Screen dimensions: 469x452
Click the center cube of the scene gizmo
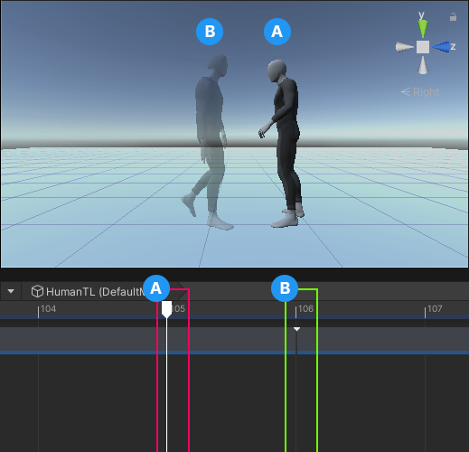point(423,47)
